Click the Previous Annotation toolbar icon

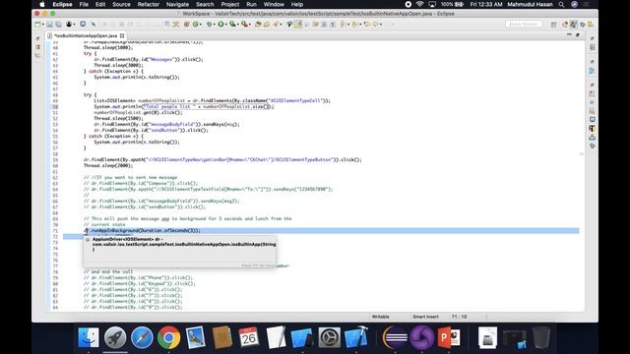(354, 25)
